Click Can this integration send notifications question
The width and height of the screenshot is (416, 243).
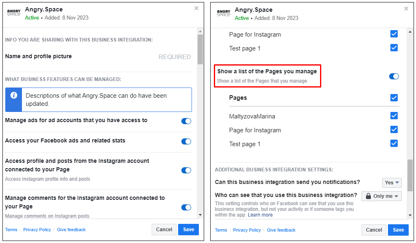coord(287,182)
